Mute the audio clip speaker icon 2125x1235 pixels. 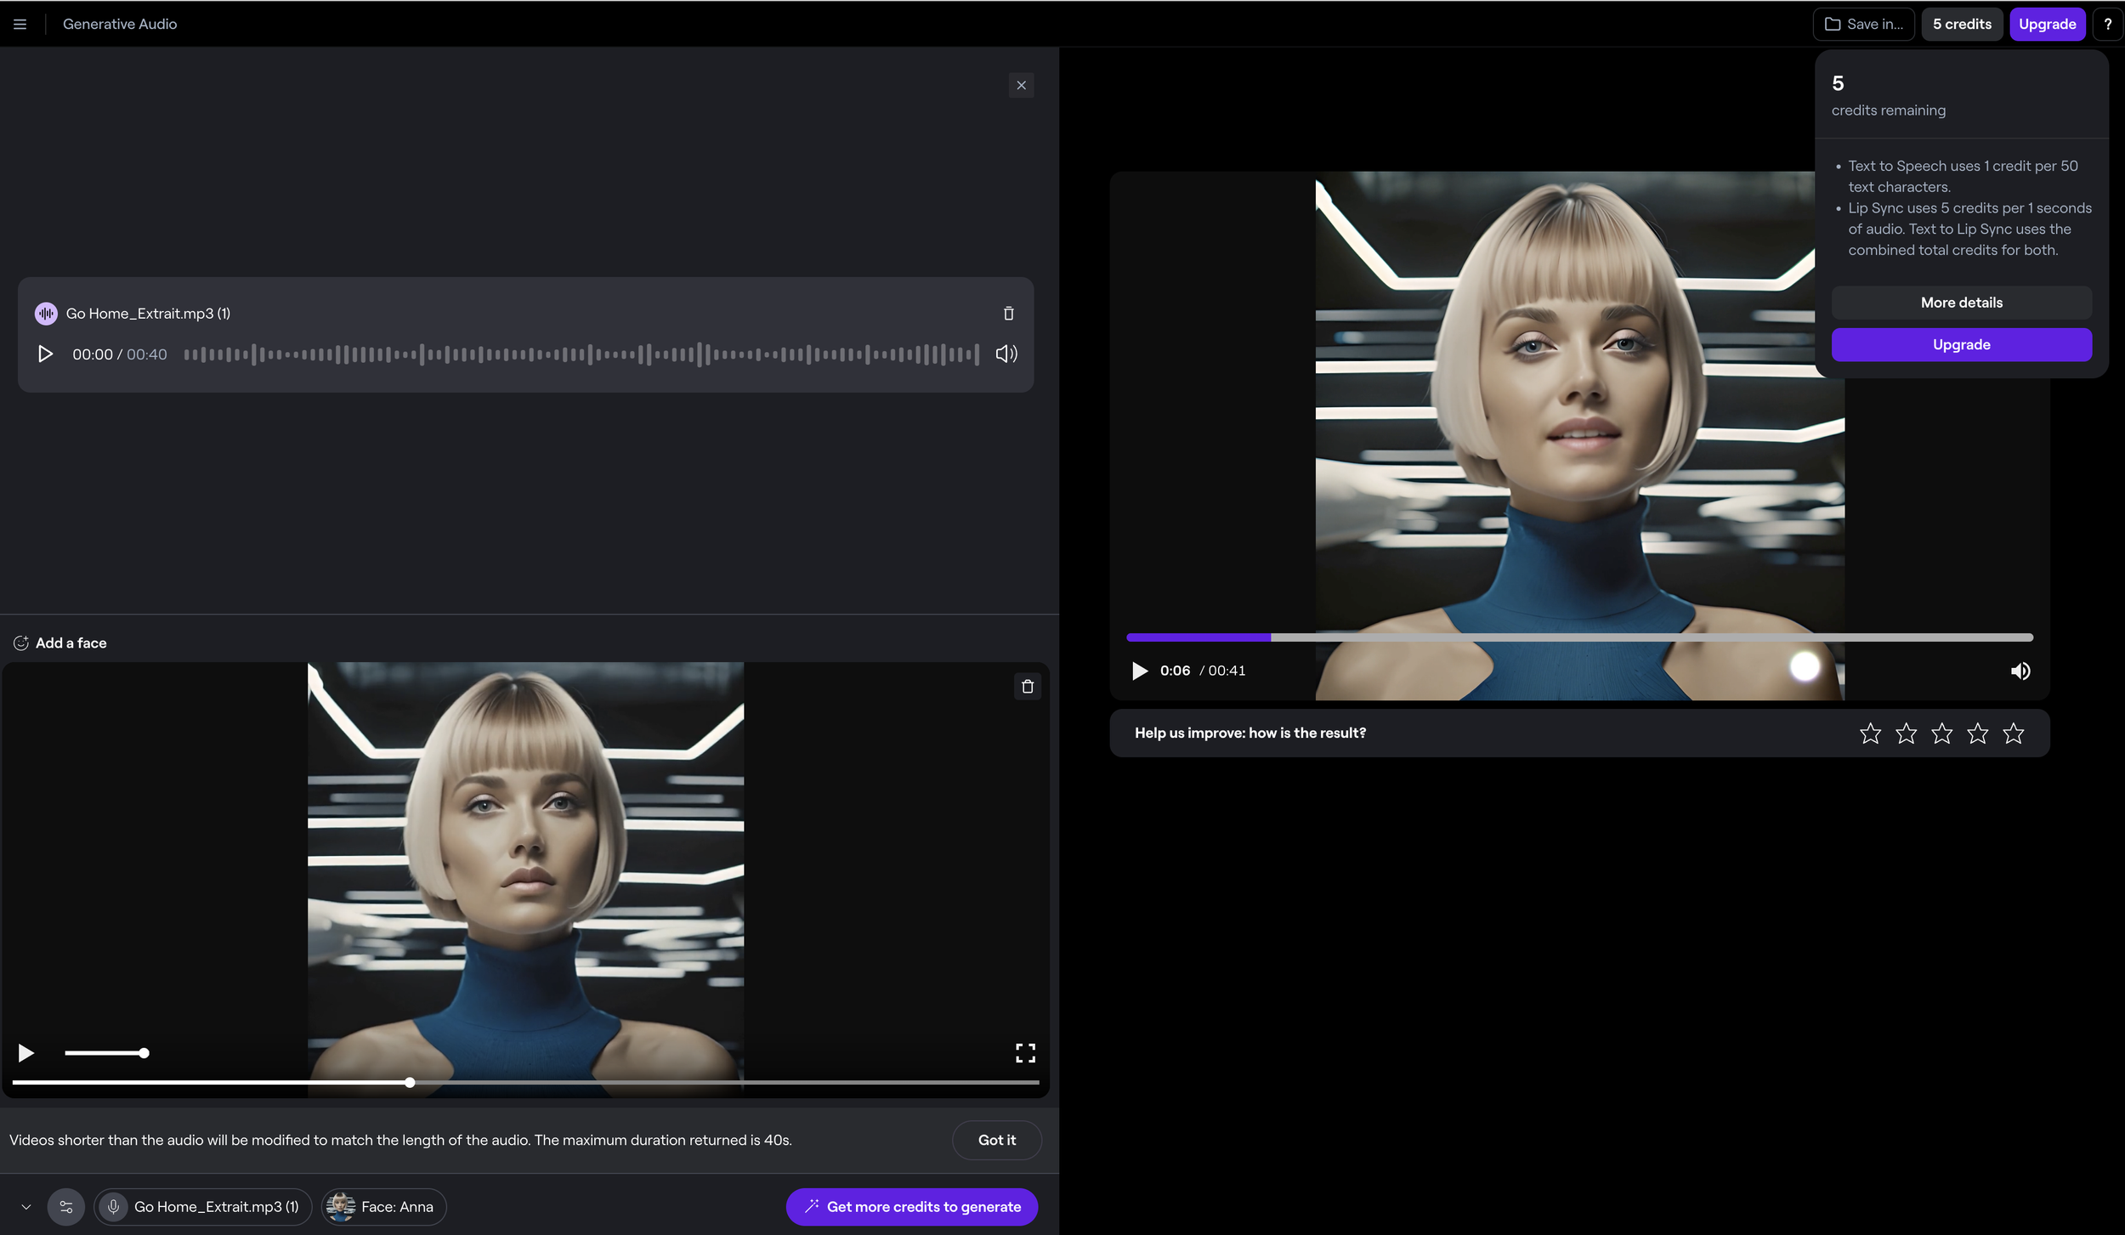[1006, 354]
